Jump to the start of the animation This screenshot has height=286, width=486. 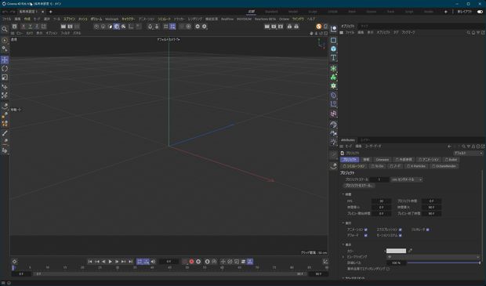90,262
